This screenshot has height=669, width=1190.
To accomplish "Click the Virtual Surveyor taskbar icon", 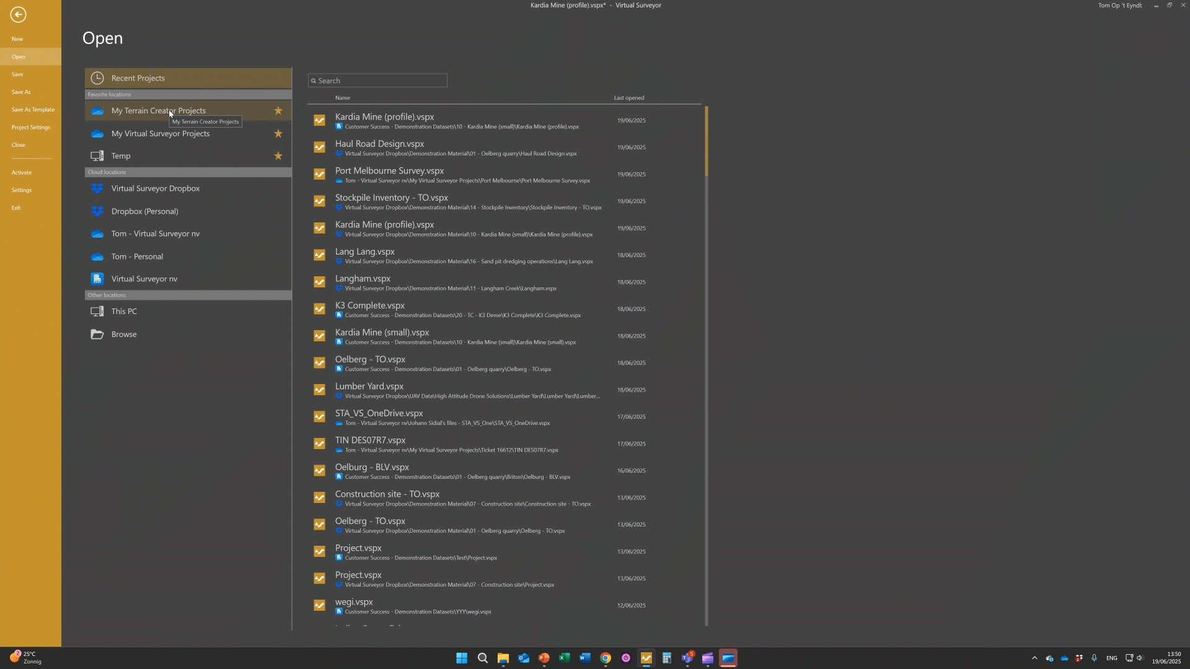I will [646, 658].
